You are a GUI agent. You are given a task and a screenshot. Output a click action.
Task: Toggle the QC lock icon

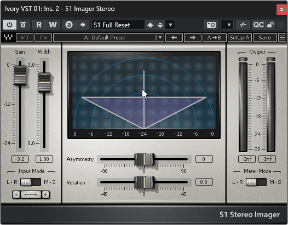tap(270, 25)
